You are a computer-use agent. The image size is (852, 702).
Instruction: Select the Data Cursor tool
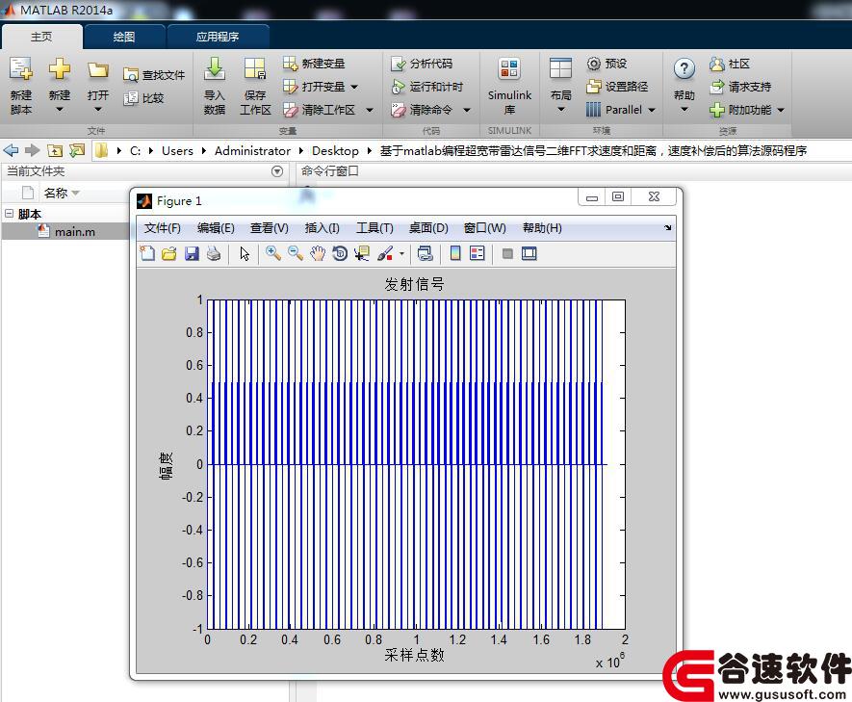click(x=361, y=254)
